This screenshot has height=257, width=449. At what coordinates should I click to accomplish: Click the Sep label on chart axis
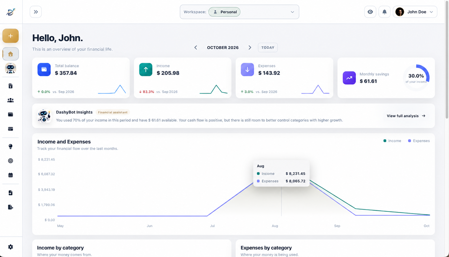(x=337, y=226)
